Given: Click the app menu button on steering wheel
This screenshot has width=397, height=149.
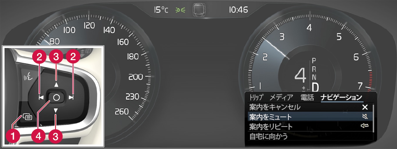Looking at the screenshot, I should [27, 117].
